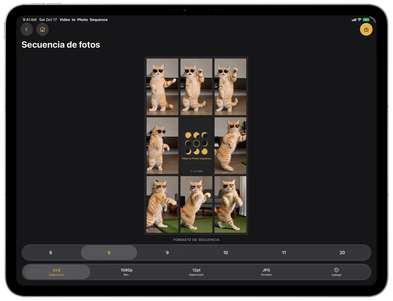Open the JPG Formato setting
Screen dimensions: 393x301
click(x=266, y=272)
